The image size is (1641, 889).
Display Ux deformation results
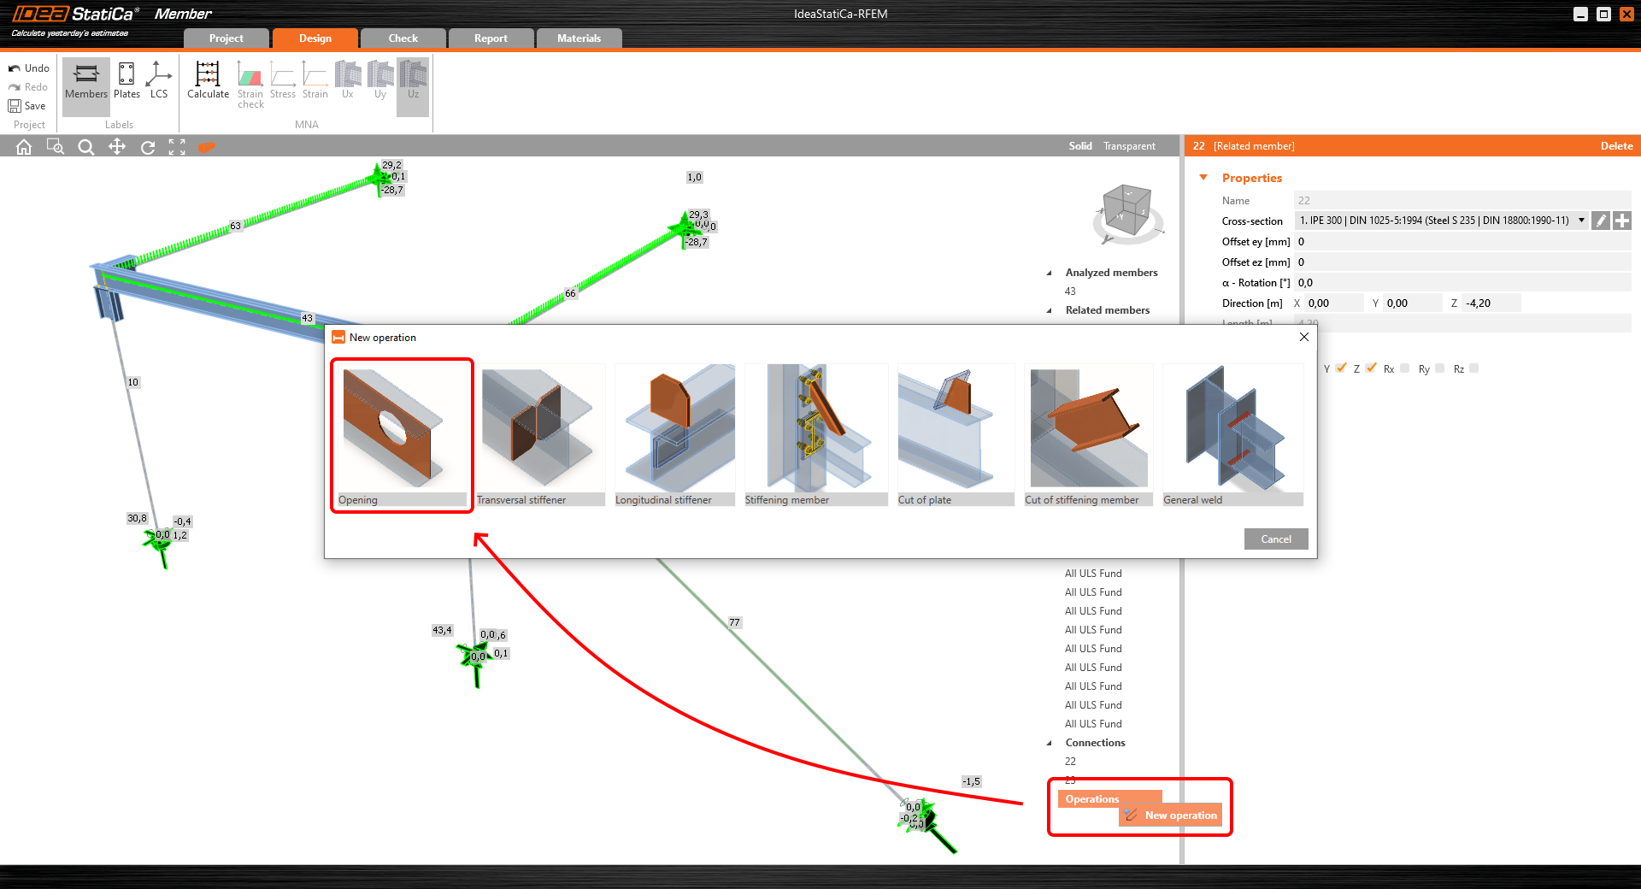point(348,82)
